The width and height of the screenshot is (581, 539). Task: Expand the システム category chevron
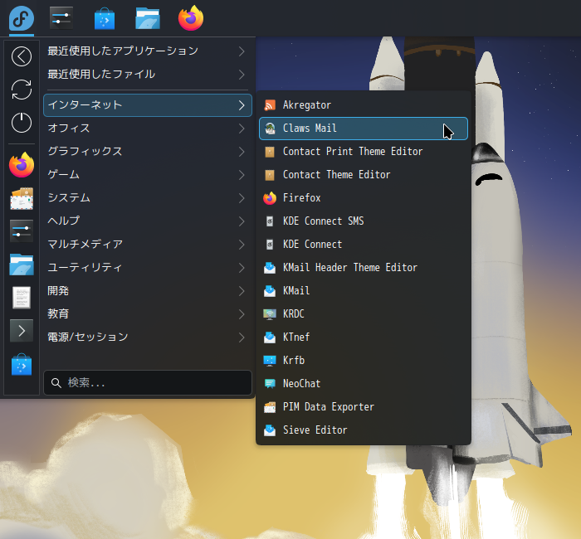242,198
